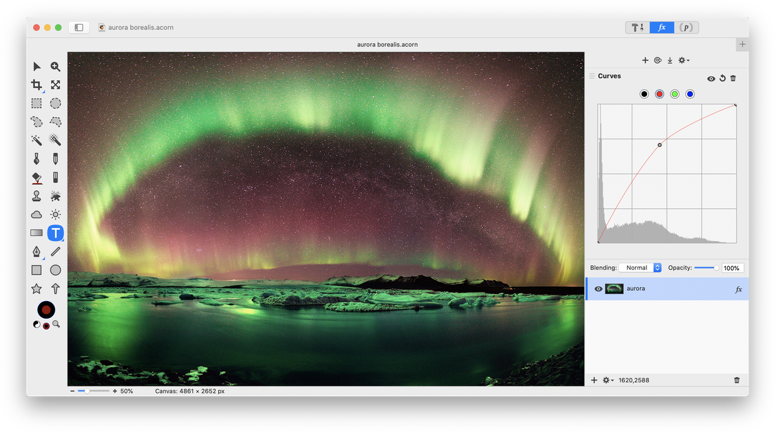Switch to the (p) tab
Screen dimensions: 775x433
687,28
